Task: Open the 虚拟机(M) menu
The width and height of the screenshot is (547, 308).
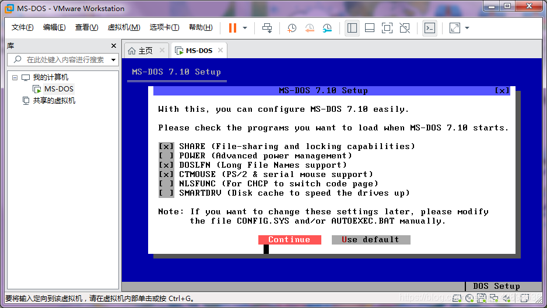Action: point(124,27)
